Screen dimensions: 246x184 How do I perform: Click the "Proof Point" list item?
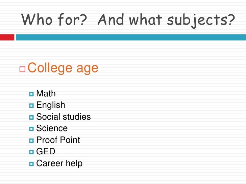pos(58,141)
